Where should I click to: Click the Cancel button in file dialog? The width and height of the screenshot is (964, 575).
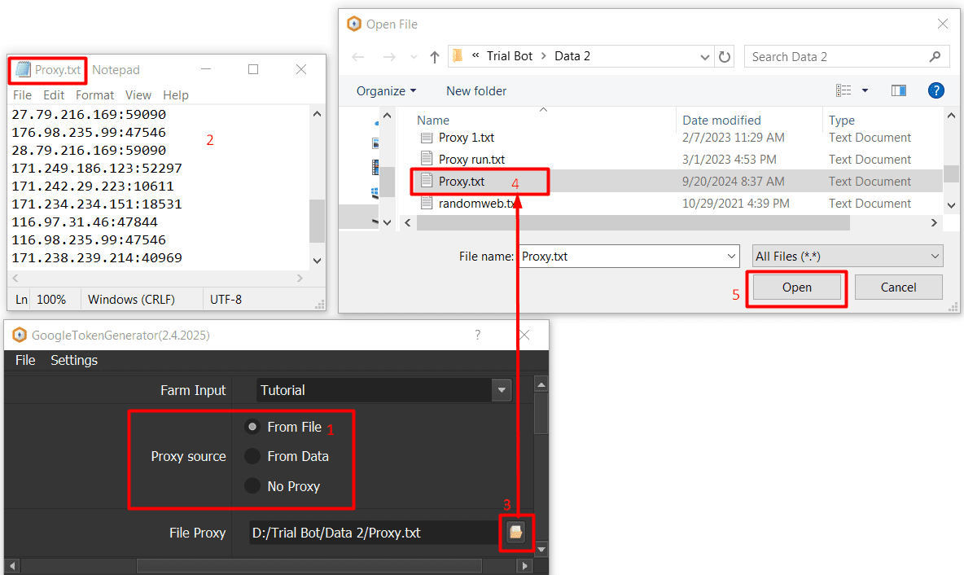898,287
